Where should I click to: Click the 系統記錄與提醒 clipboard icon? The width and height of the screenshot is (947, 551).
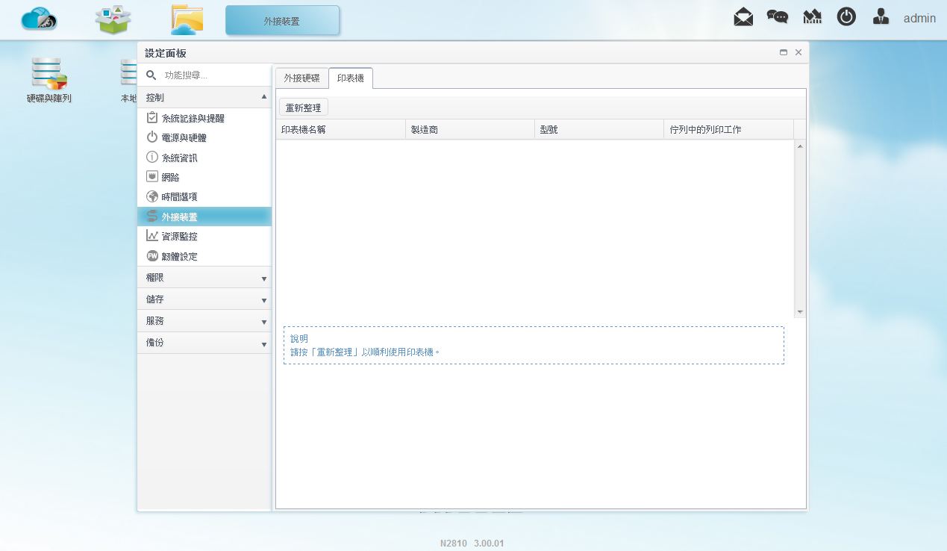[152, 118]
